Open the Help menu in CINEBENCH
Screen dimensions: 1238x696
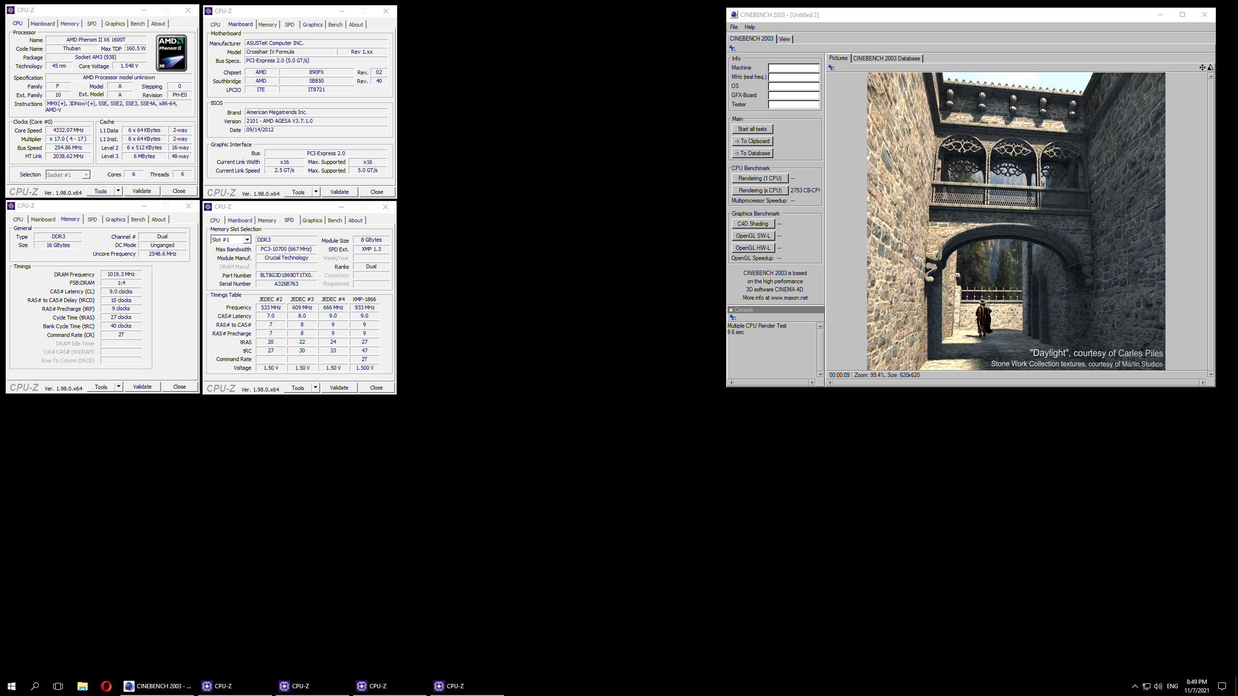(750, 27)
